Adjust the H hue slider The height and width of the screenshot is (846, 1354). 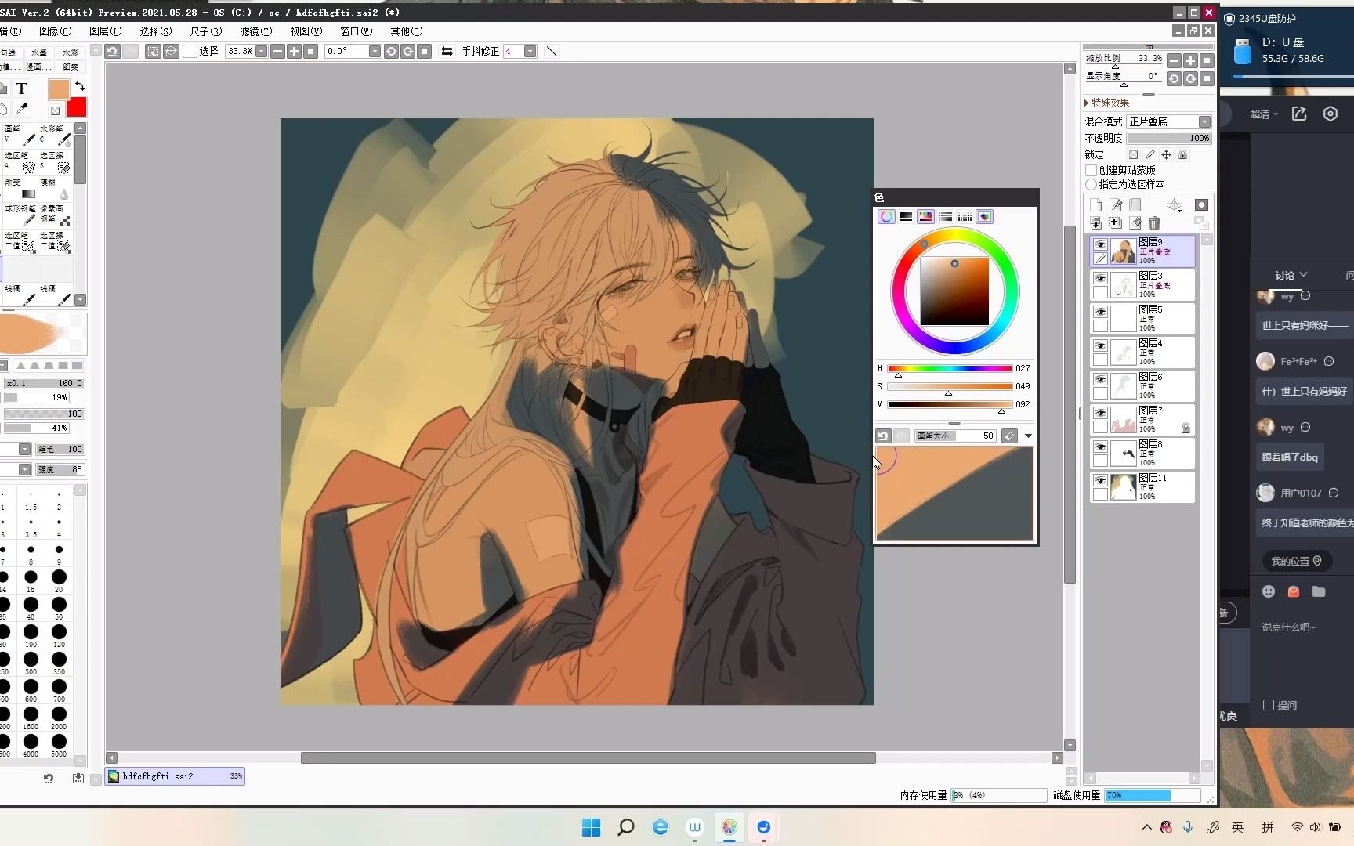point(949,368)
